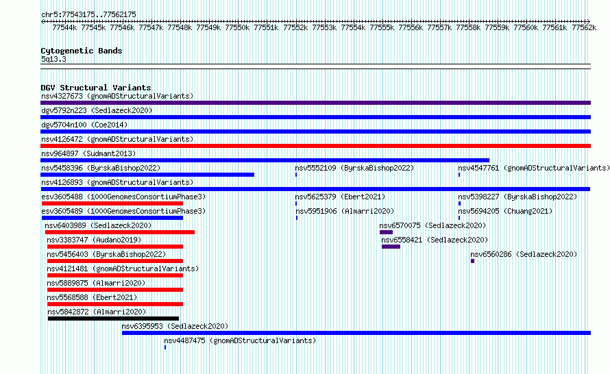Click the small blue marker under nsv5398227
Screen dimensions: 610x374
point(459,203)
